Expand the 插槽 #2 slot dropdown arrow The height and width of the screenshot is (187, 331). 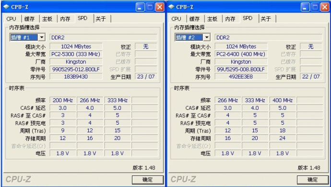[x=207, y=37]
